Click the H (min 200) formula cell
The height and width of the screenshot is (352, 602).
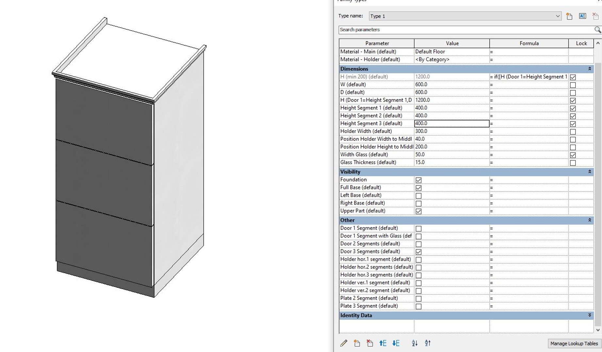point(529,77)
